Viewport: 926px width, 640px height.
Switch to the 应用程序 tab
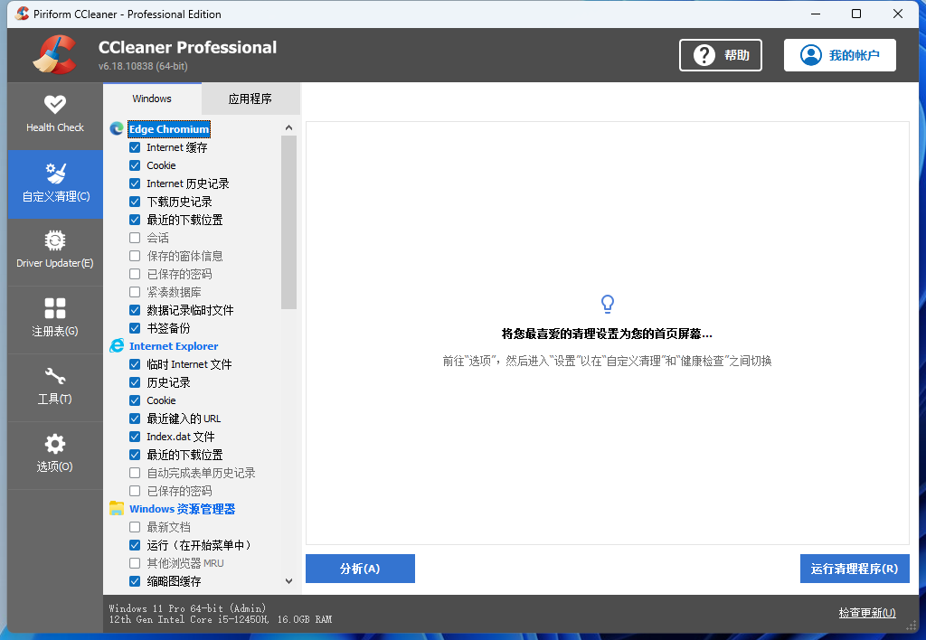coord(250,99)
